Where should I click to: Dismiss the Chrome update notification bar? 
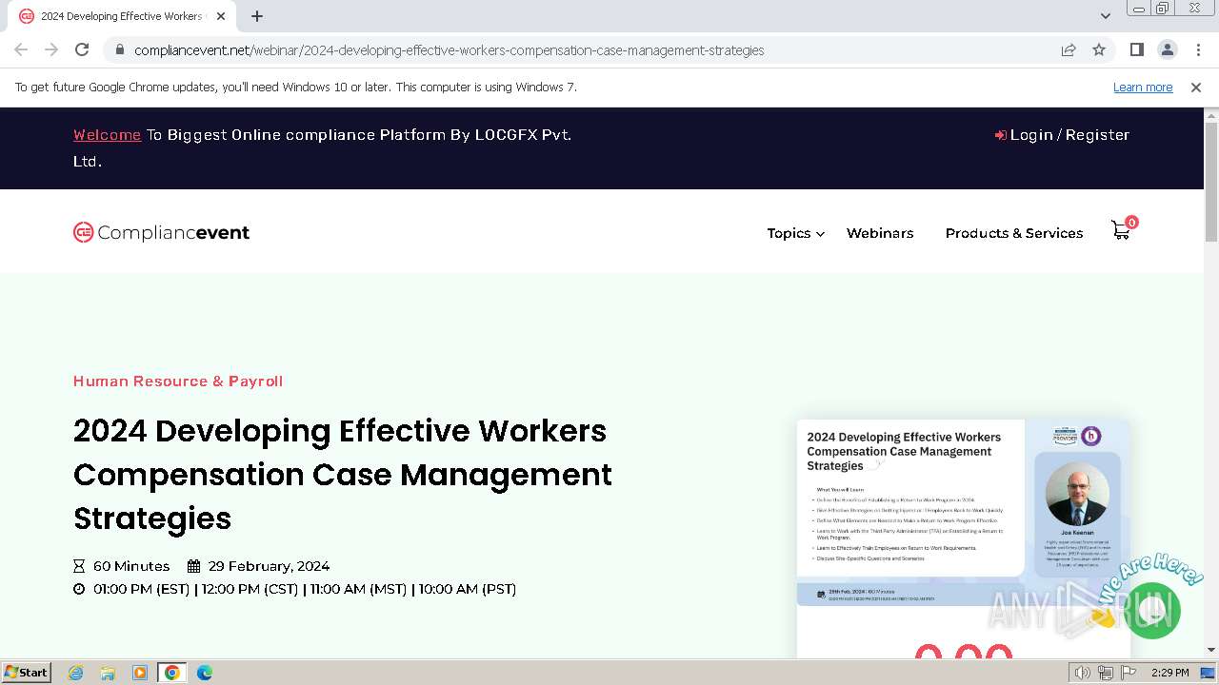[x=1196, y=87]
